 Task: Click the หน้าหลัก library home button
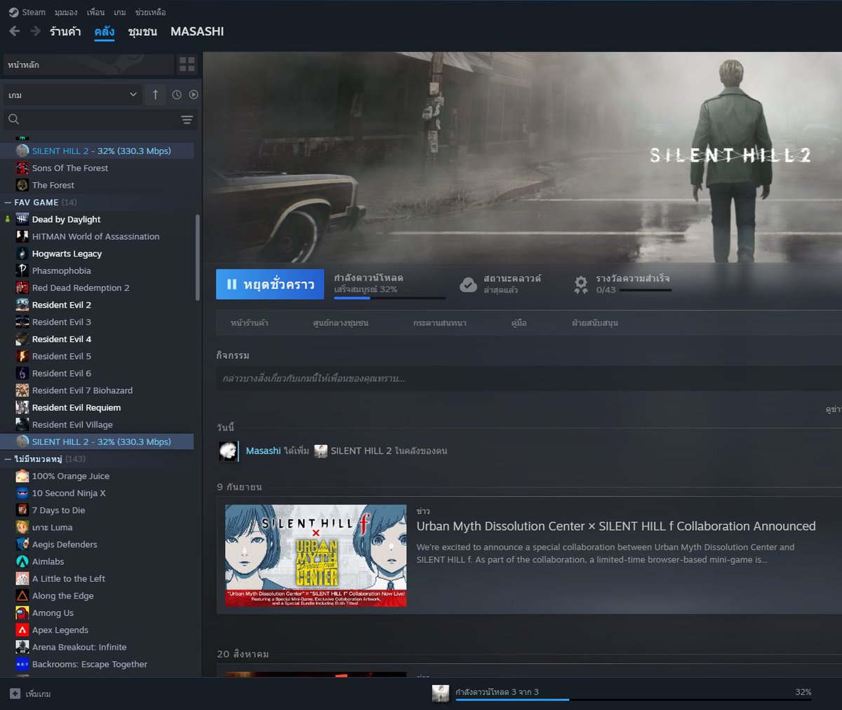click(88, 64)
